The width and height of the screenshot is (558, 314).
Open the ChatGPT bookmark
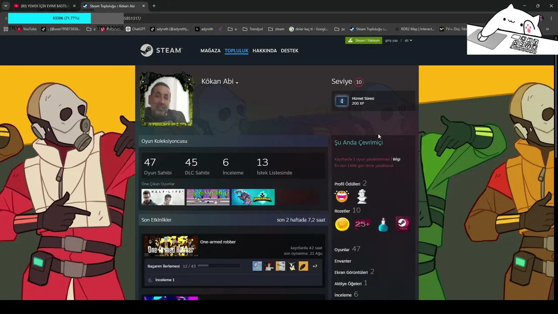[x=136, y=29]
